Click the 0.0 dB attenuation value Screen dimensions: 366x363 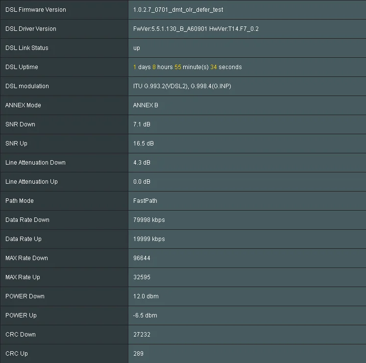tap(142, 182)
